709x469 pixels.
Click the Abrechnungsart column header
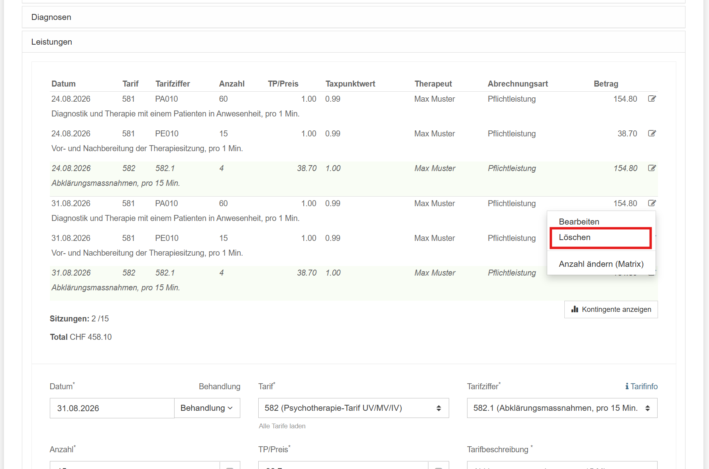518,84
